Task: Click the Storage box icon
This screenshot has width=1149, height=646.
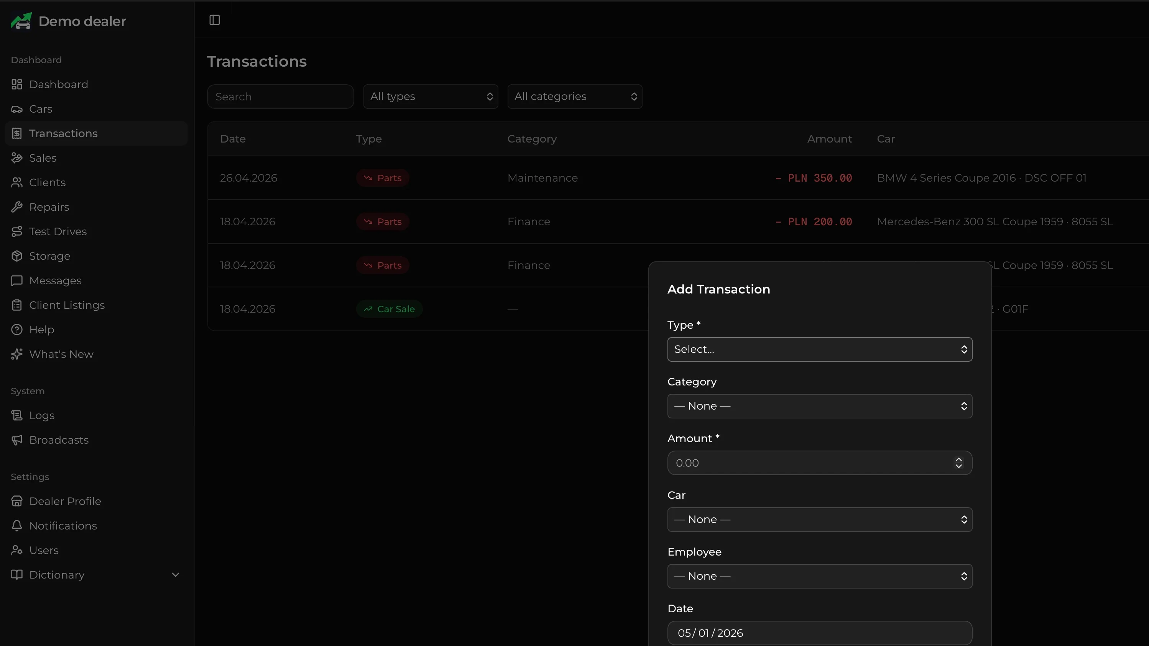Action: 17,256
